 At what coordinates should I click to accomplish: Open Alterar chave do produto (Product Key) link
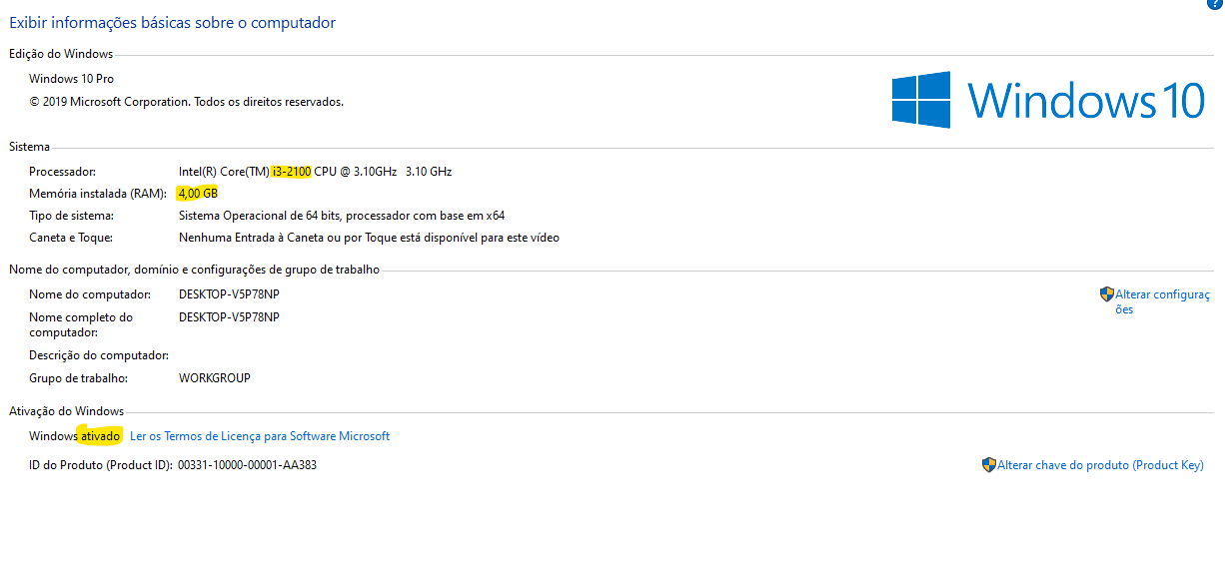[1100, 465]
